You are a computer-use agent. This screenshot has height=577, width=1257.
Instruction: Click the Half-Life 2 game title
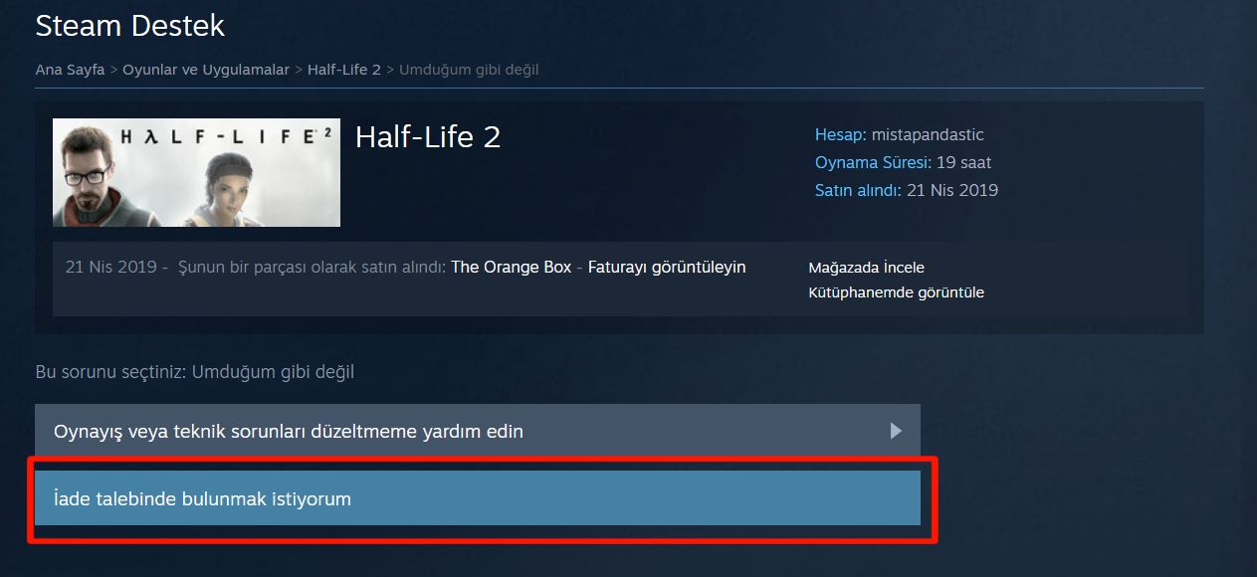point(428,136)
